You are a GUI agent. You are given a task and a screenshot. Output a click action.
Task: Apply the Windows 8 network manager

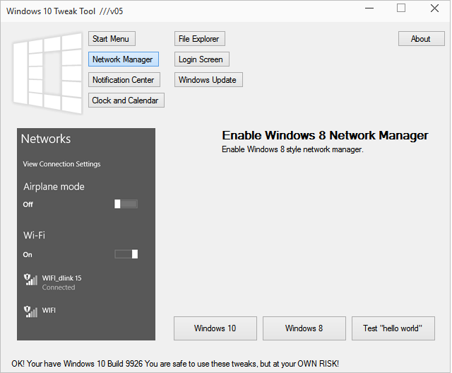(x=304, y=328)
